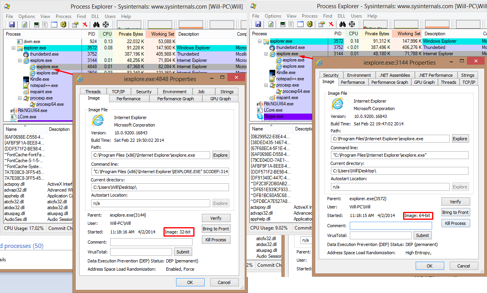Open Performance Graph tab in iexplore.exe:3144 Properties
The width and height of the screenshot is (487, 293).
[390, 82]
